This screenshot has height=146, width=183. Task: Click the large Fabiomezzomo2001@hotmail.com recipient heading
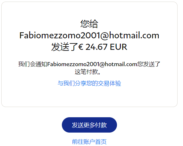[89, 35]
